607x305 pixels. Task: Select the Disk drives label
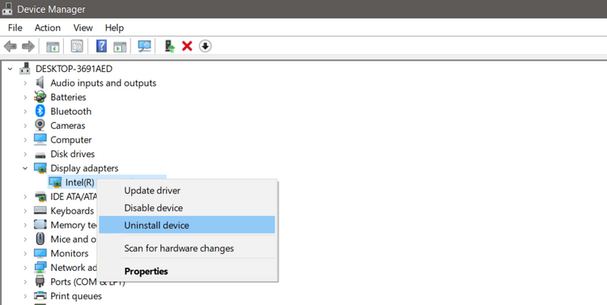[72, 154]
